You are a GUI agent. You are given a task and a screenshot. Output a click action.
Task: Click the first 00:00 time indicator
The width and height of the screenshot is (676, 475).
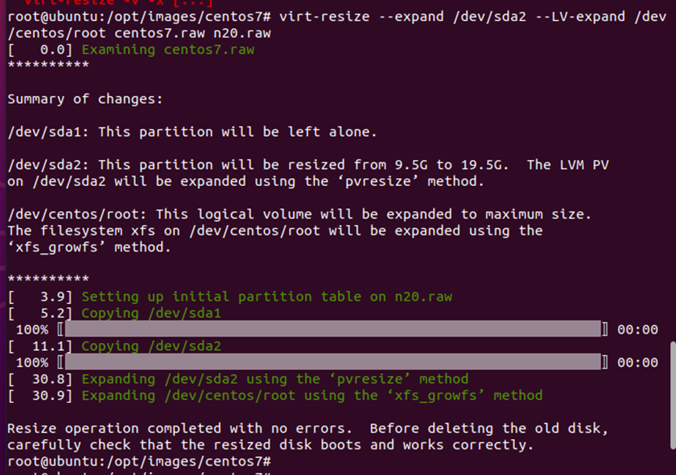tap(638, 330)
